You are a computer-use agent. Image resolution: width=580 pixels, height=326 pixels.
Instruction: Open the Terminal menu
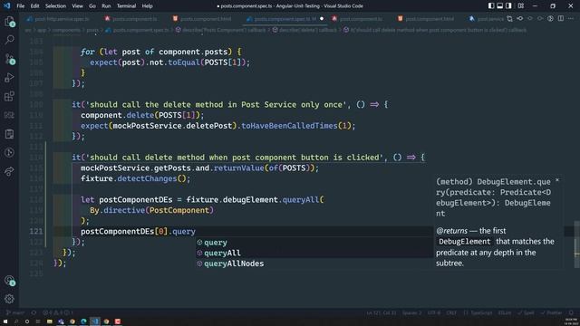[x=126, y=6]
